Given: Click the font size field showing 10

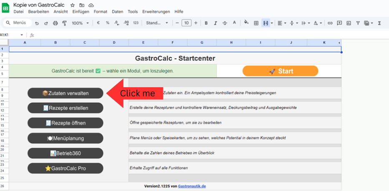Looking at the screenshot, I should point(186,23).
